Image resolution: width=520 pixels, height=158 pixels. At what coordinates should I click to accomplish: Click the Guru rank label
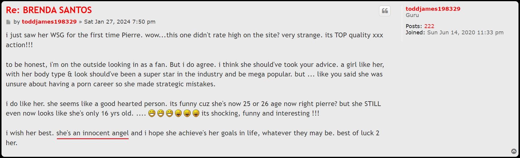[x=412, y=15]
